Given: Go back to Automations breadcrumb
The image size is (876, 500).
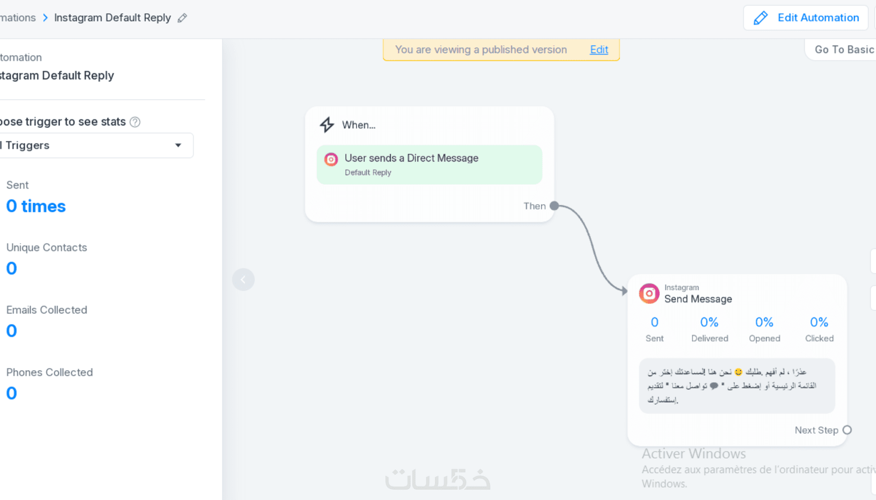Looking at the screenshot, I should (x=18, y=18).
